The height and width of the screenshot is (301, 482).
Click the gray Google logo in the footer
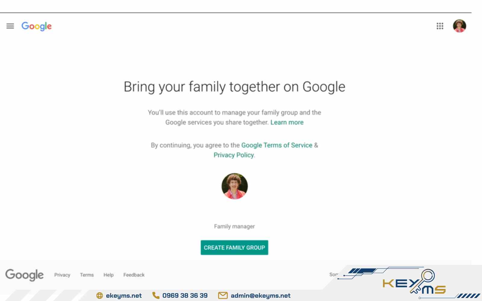coord(24,275)
